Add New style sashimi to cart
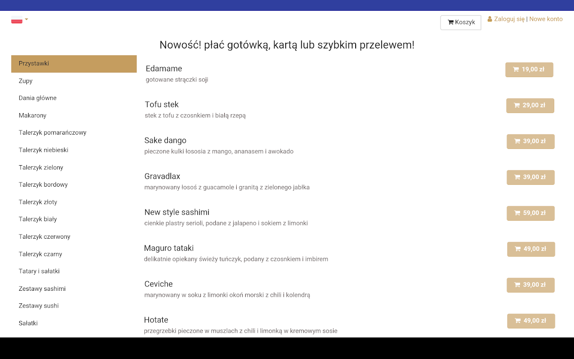 tap(531, 213)
